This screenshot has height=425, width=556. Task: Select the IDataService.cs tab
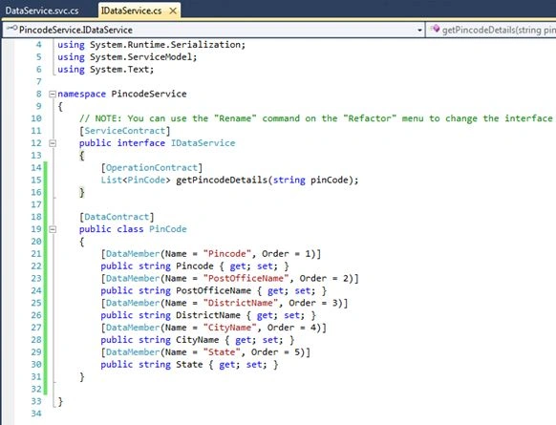coord(132,11)
